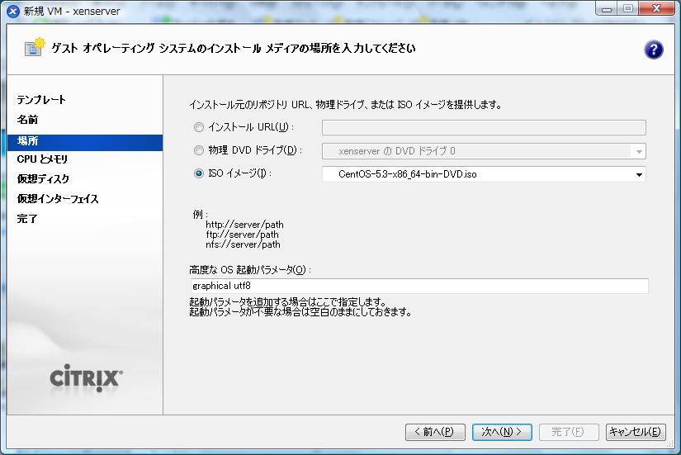Select the インストール URL radio button
Viewport: 681px width, 455px height.
(x=199, y=127)
